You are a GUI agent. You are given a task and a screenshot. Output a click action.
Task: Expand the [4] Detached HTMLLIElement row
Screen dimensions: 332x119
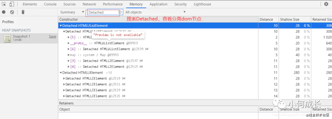[68, 67]
